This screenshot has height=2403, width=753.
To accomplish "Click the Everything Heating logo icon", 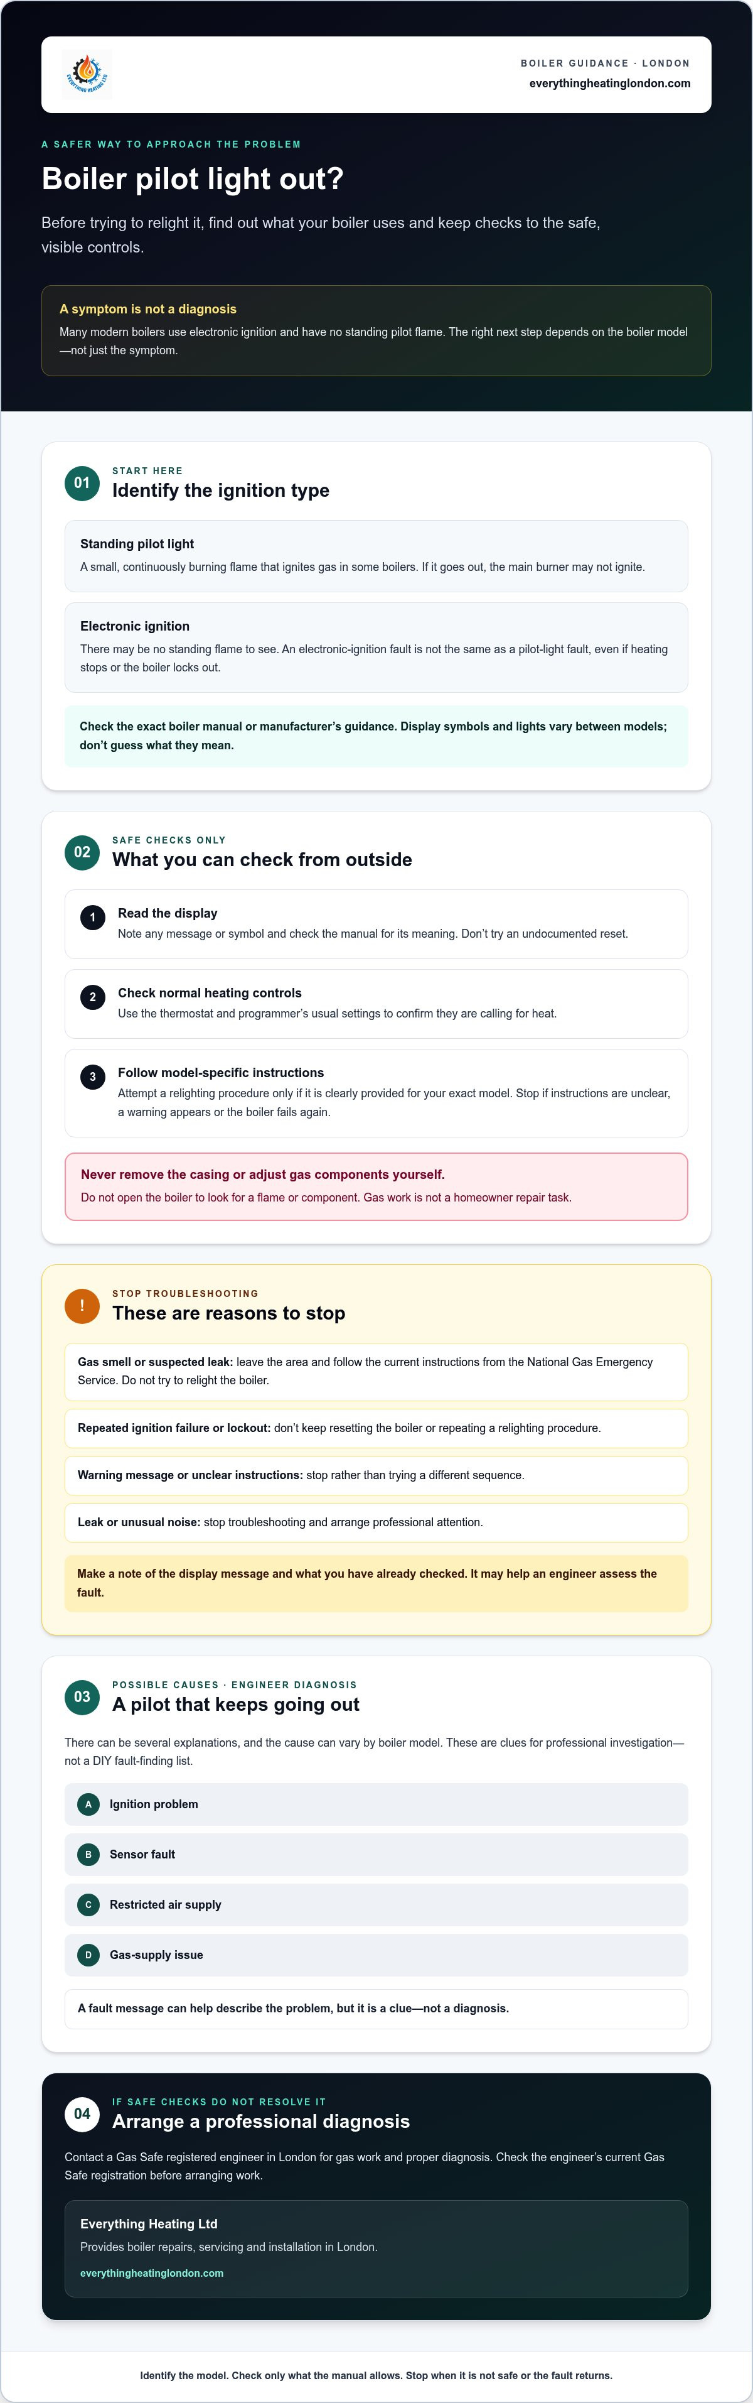I will click(x=87, y=75).
